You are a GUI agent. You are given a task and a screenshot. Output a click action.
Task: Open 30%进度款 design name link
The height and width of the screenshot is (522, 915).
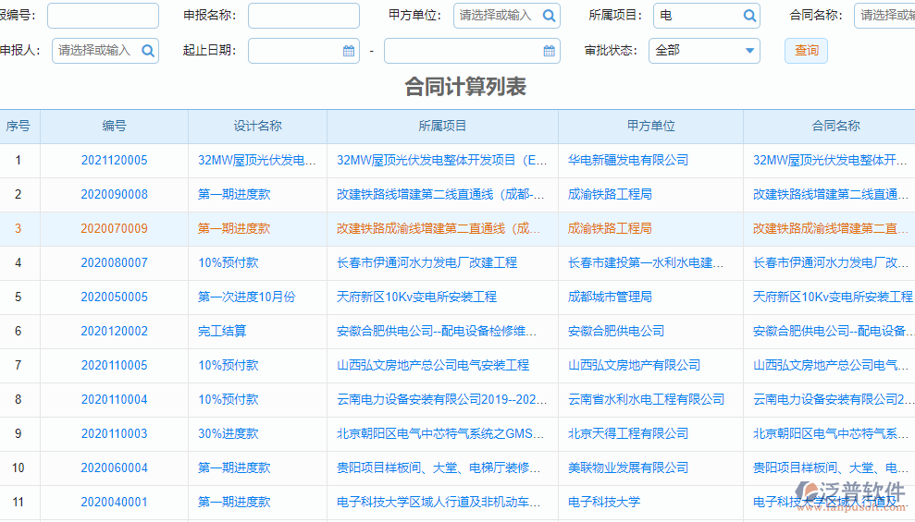(228, 434)
